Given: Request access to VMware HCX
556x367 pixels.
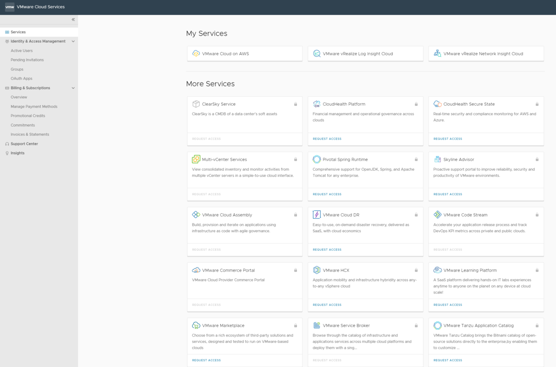Looking at the screenshot, I should click(x=327, y=305).
